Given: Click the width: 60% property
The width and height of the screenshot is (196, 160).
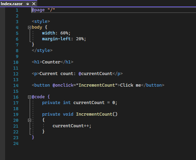Looking at the screenshot, I should click(x=56, y=33).
